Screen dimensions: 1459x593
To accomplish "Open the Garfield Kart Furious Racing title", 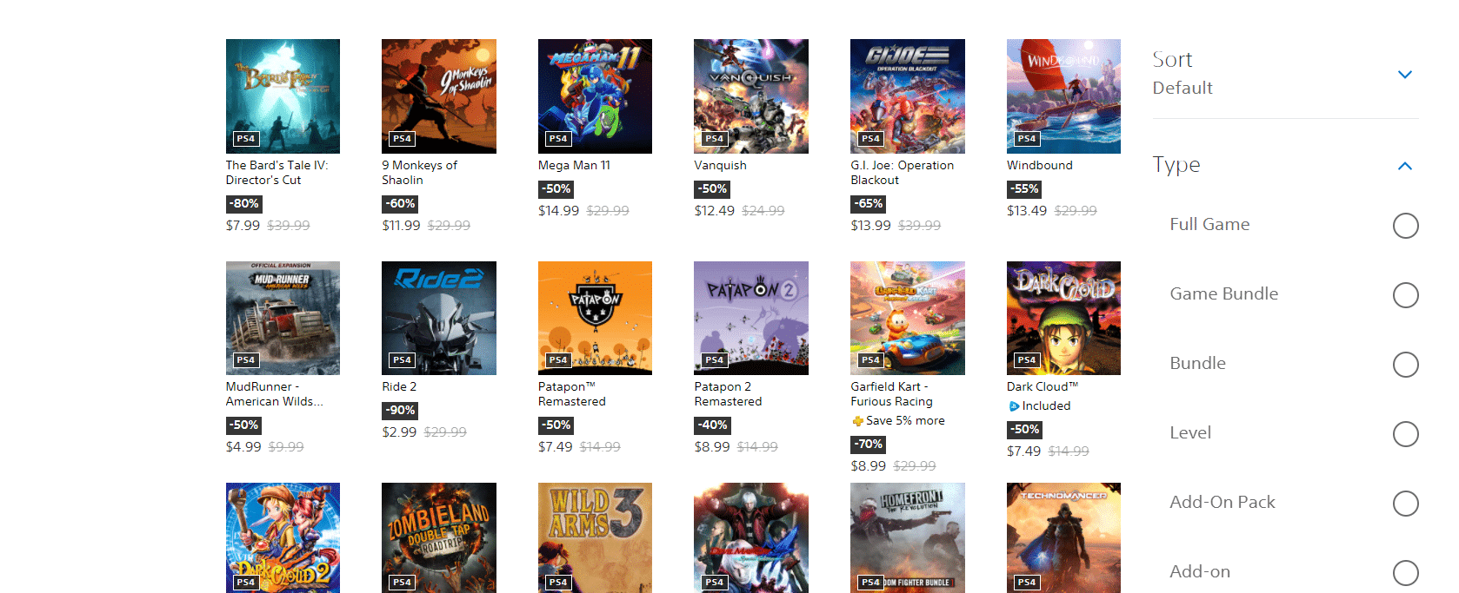I will (x=891, y=394).
